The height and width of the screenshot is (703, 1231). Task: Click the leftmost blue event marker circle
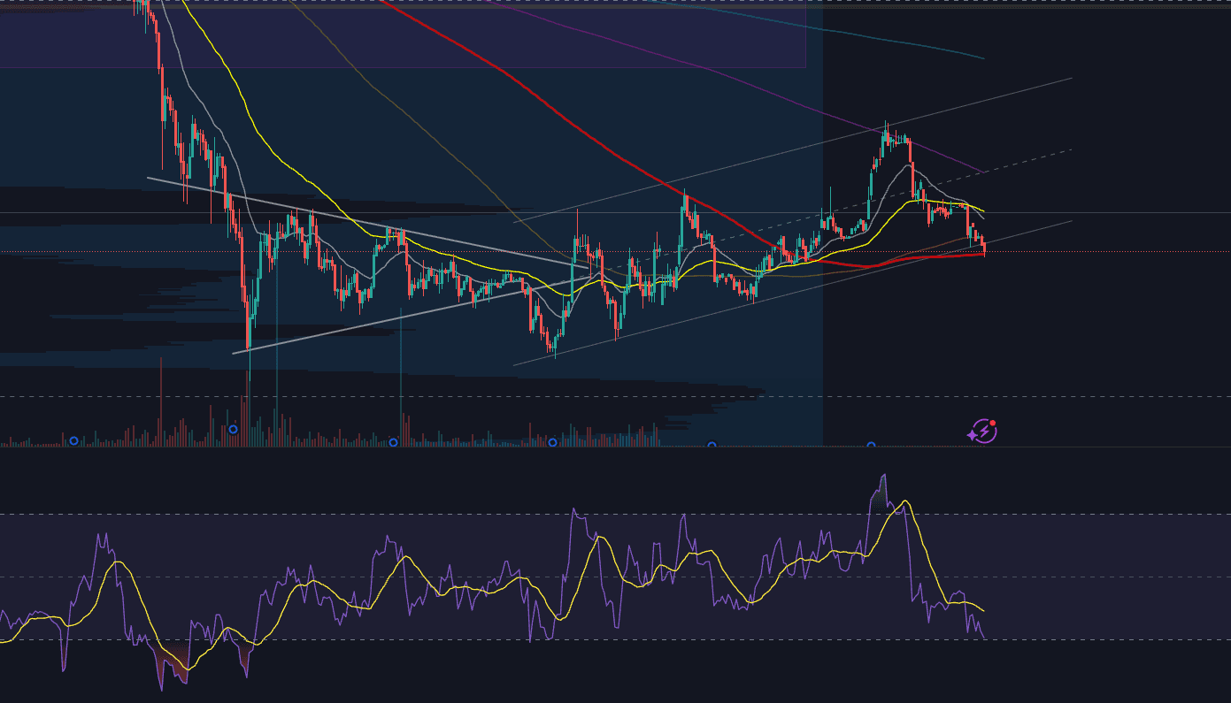[73, 440]
